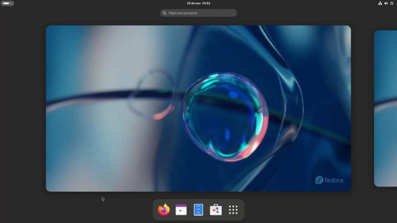Open the Files application icon
The height and width of the screenshot is (223, 397).
[198, 210]
